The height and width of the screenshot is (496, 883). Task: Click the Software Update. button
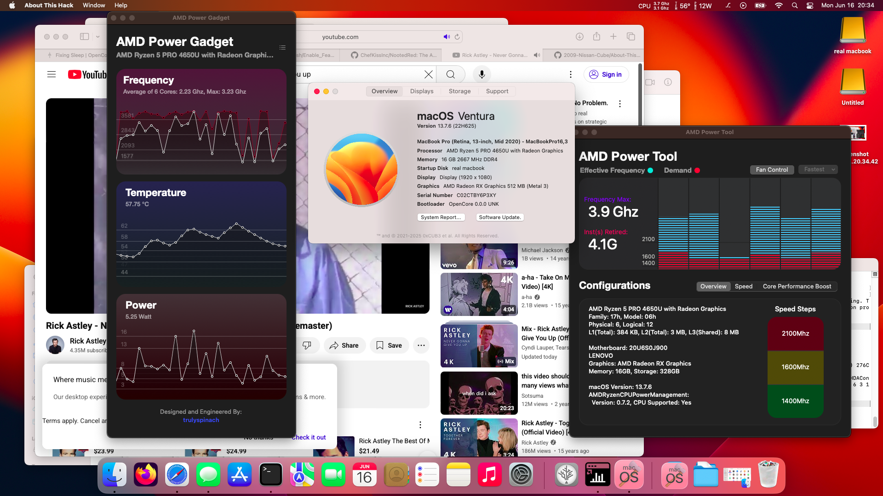(500, 217)
